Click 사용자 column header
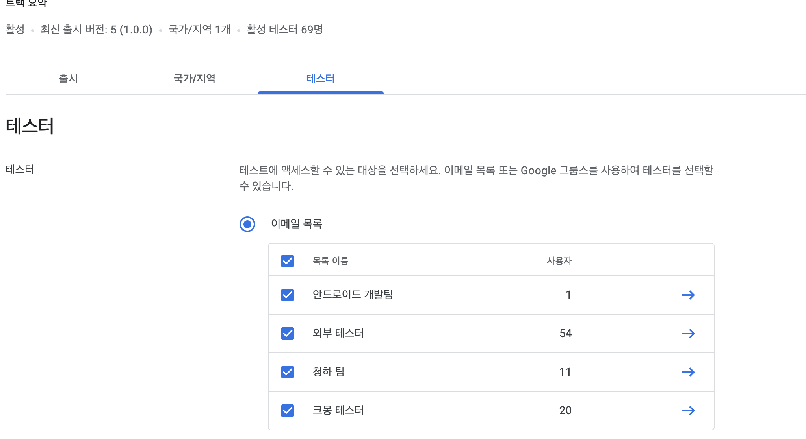Image resolution: width=806 pixels, height=439 pixels. [x=559, y=261]
